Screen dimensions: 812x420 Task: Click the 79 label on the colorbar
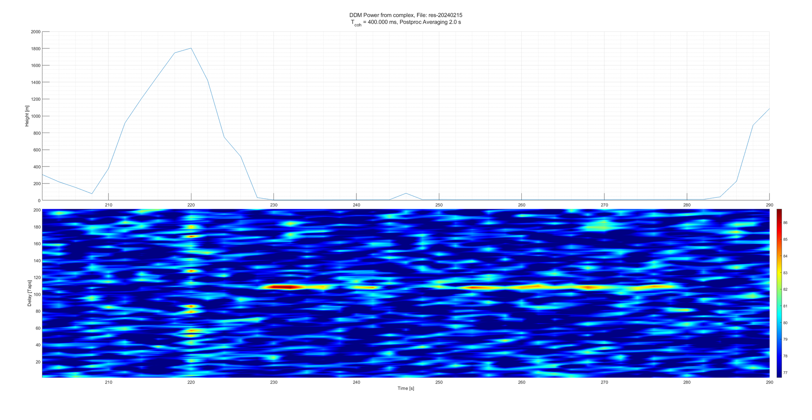tap(786, 339)
